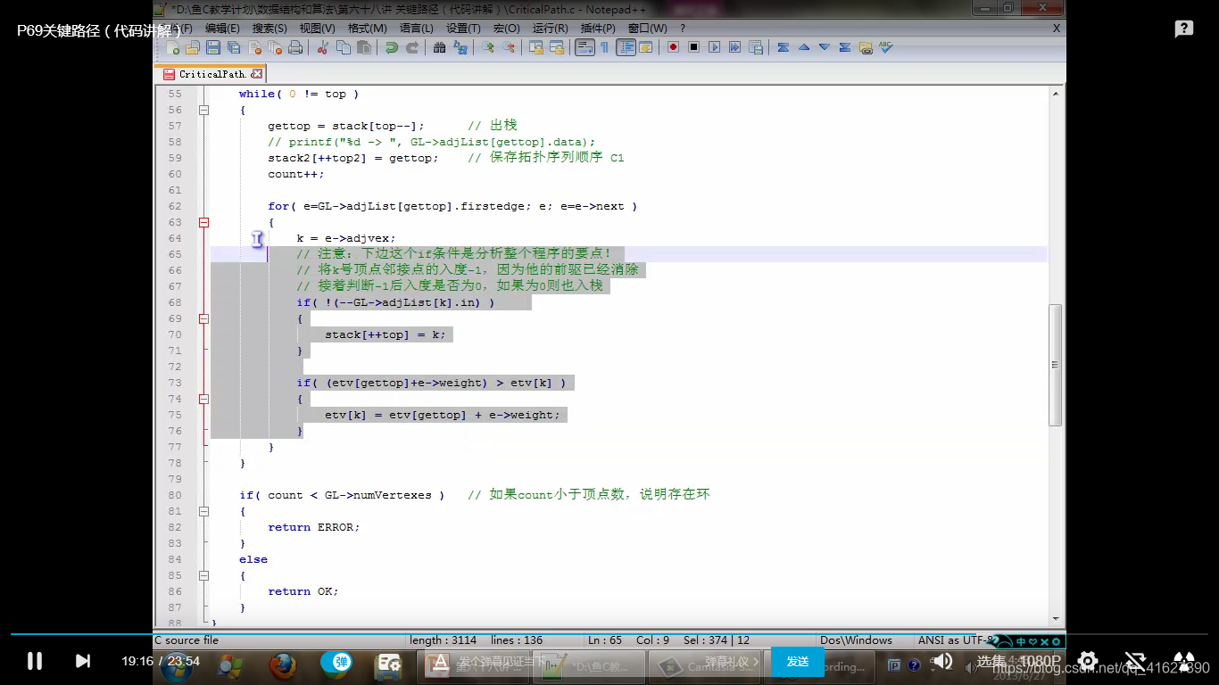Open the 搜索(S) menu
Image resolution: width=1219 pixels, height=685 pixels.
coord(270,28)
